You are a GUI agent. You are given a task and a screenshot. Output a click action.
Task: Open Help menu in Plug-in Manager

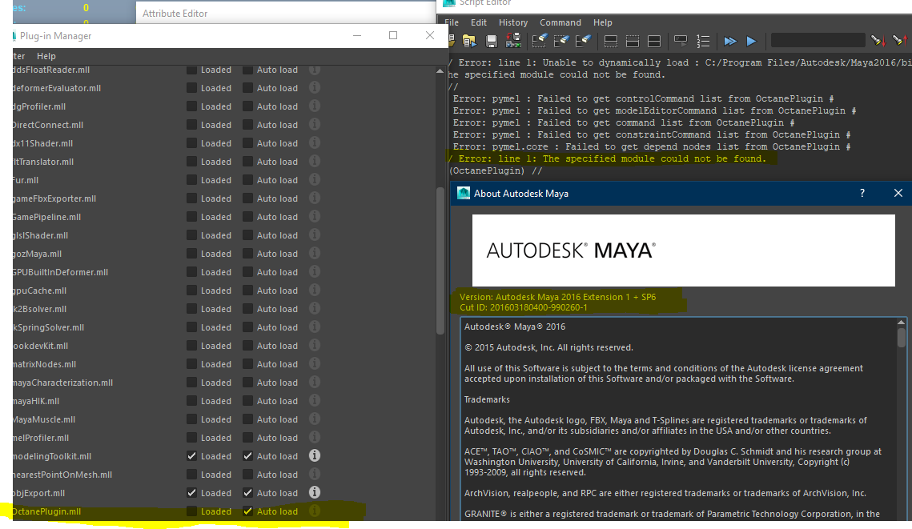point(46,56)
